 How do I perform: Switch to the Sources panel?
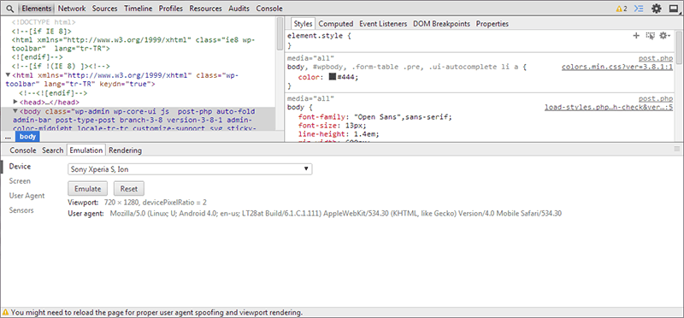(104, 9)
